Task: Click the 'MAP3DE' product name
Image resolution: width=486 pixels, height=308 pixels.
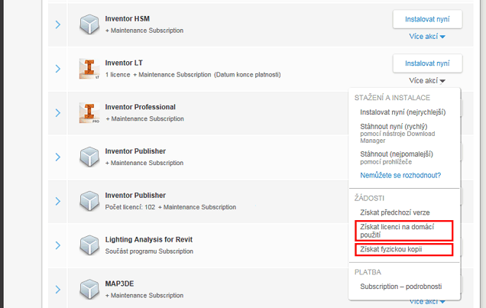Action: (119, 284)
